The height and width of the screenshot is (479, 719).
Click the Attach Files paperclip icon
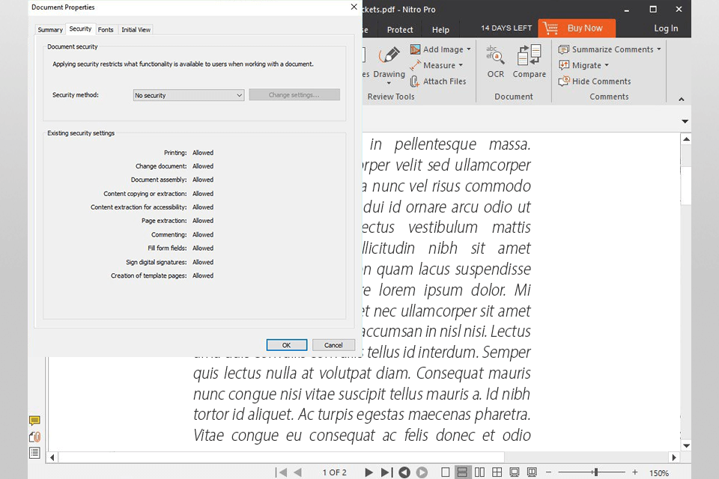point(414,82)
